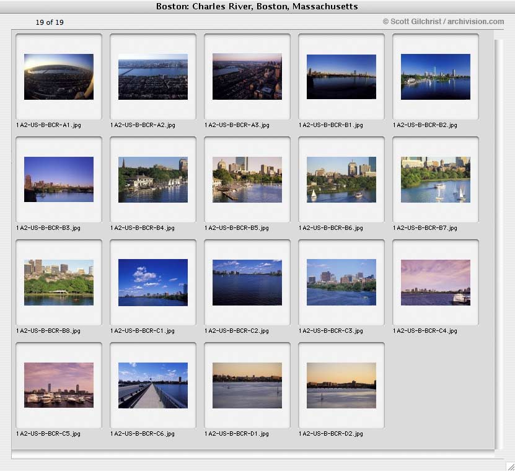
Task: Select the 1A2-US-B-BCR-A2 aerial thumbnail
Action: [x=153, y=77]
